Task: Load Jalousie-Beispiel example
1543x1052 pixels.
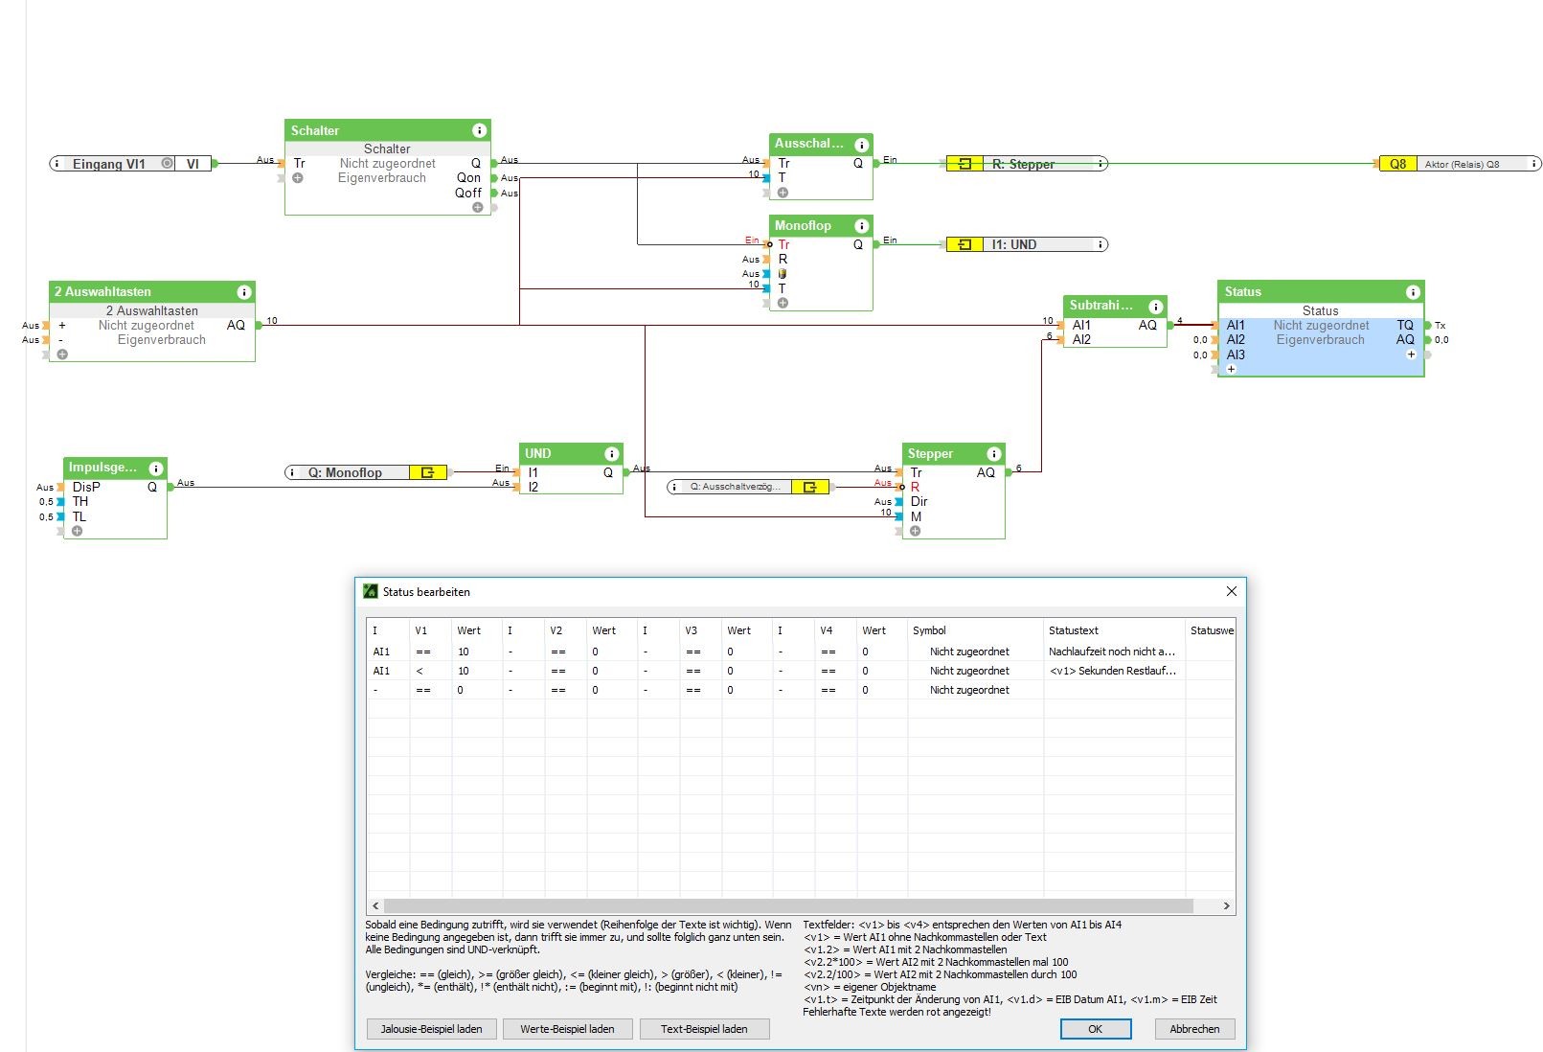Action: (431, 1029)
